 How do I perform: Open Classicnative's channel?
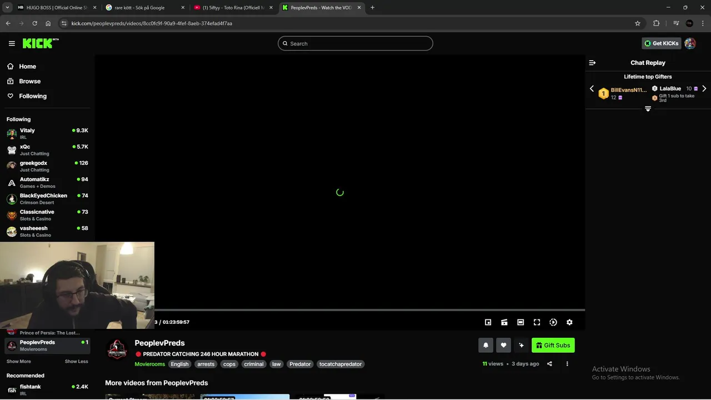(x=47, y=215)
